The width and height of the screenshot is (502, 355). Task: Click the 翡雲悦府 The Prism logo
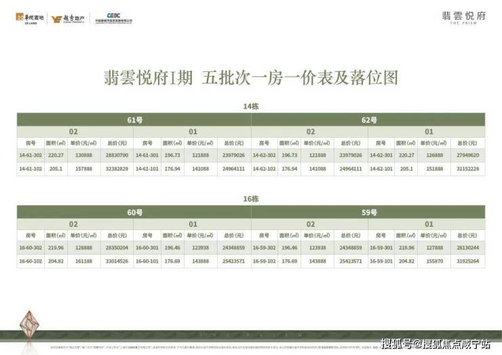coord(464,18)
